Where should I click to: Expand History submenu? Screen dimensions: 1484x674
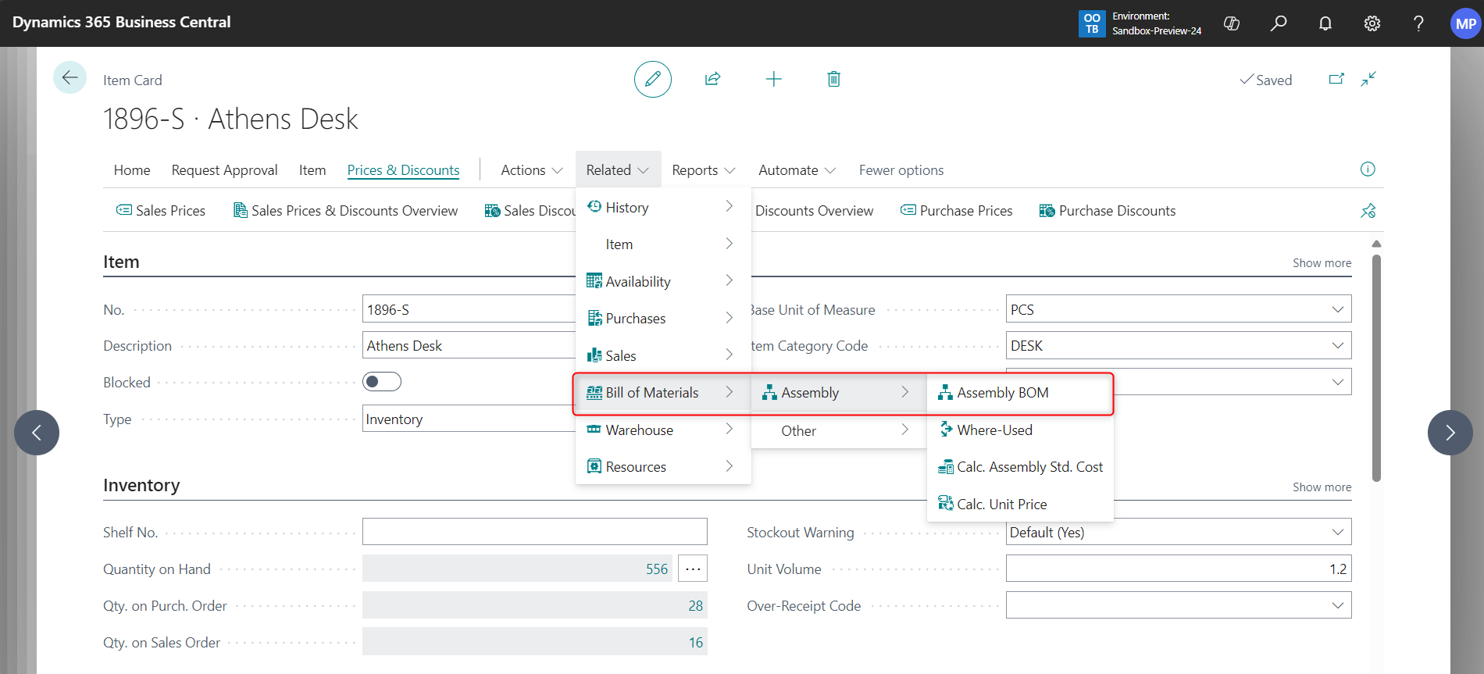point(663,207)
